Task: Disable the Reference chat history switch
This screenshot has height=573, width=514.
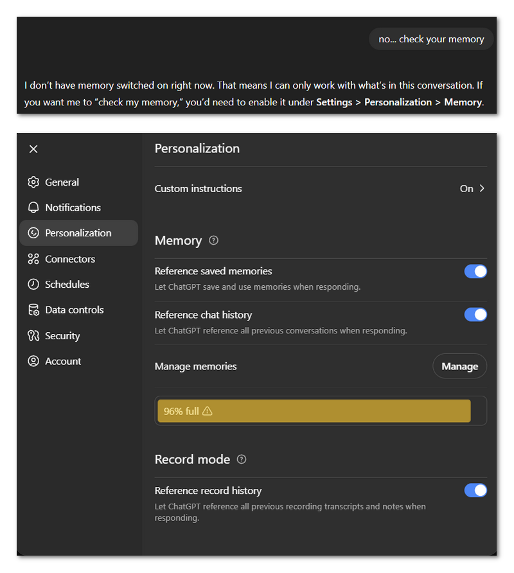Action: point(475,315)
